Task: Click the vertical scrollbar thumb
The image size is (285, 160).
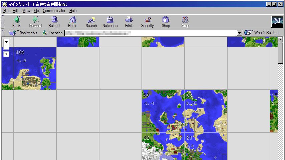Action: pyautogui.click(x=280, y=53)
